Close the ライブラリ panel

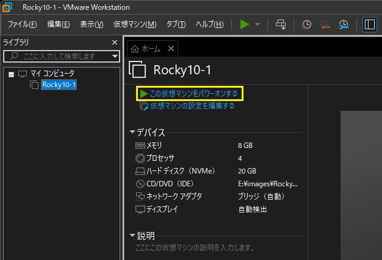click(x=115, y=43)
